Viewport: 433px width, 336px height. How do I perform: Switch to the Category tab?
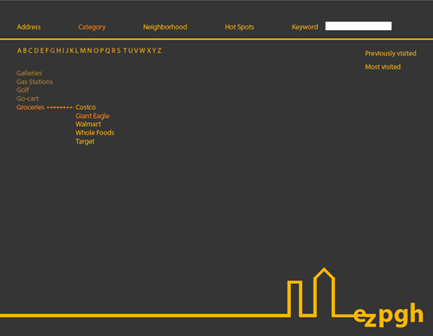(92, 27)
